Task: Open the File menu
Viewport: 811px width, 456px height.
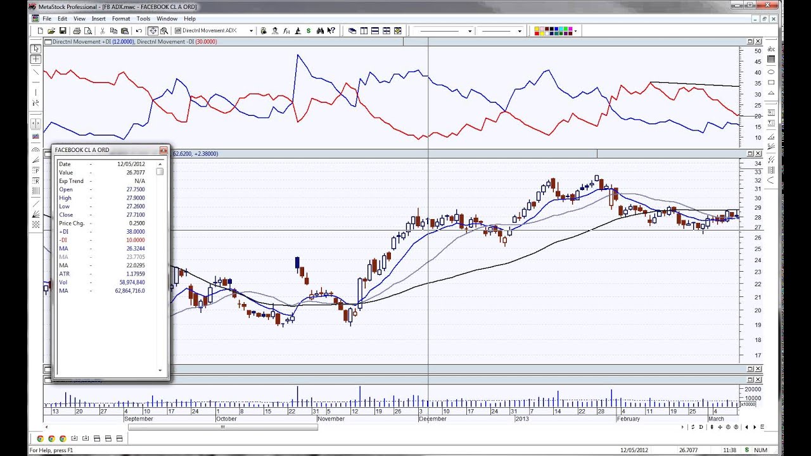Action: pos(47,18)
